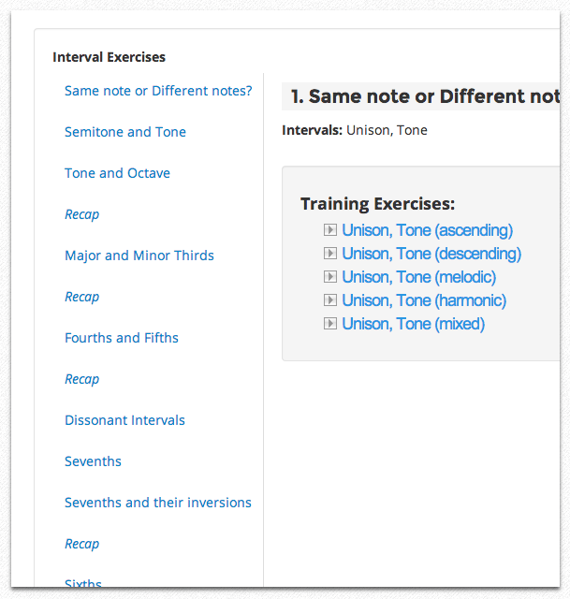This screenshot has height=599, width=570.
Task: Open the Unison, Tone (melodic) exercise link
Action: 418,277
